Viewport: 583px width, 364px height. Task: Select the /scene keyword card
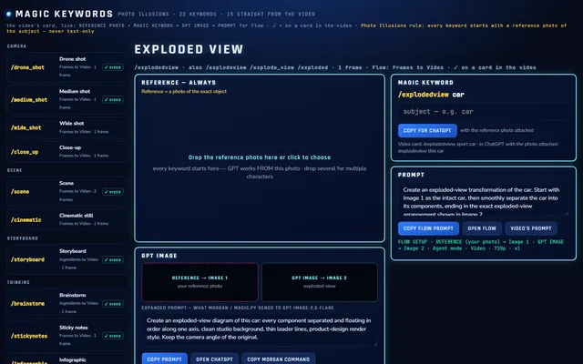[66, 192]
